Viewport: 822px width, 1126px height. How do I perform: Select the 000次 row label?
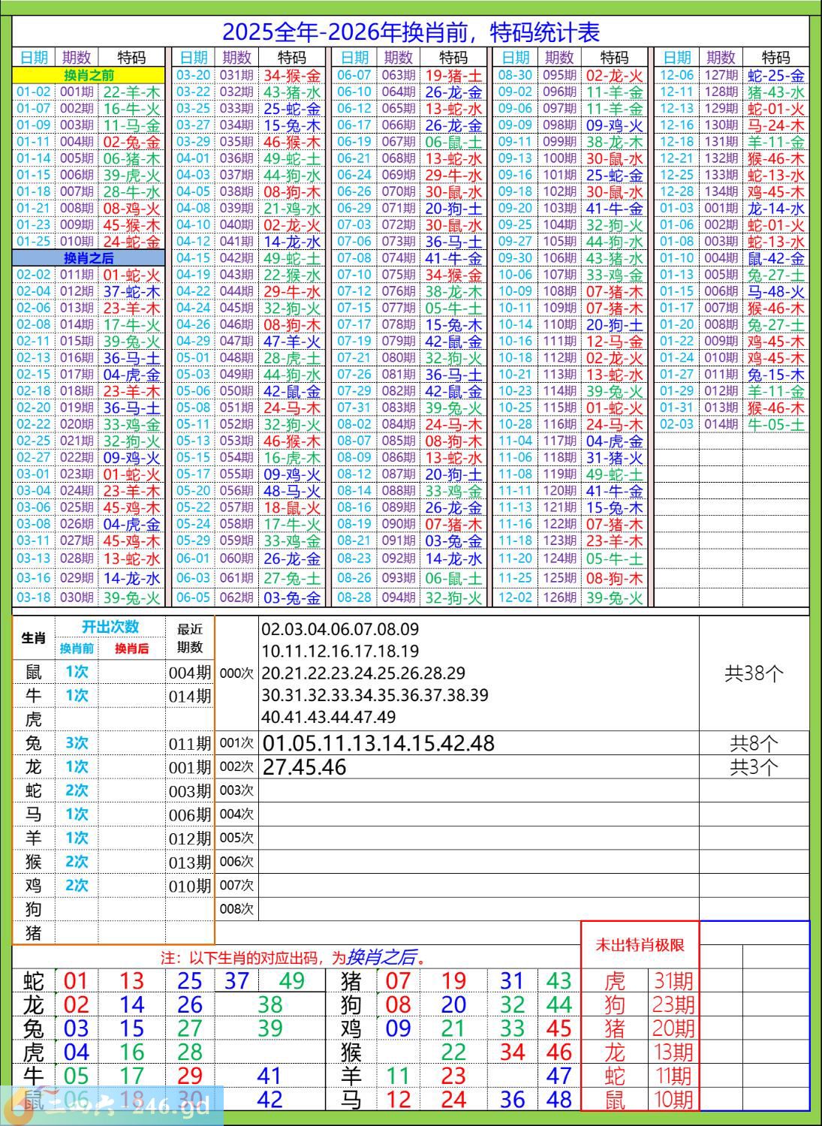[236, 673]
